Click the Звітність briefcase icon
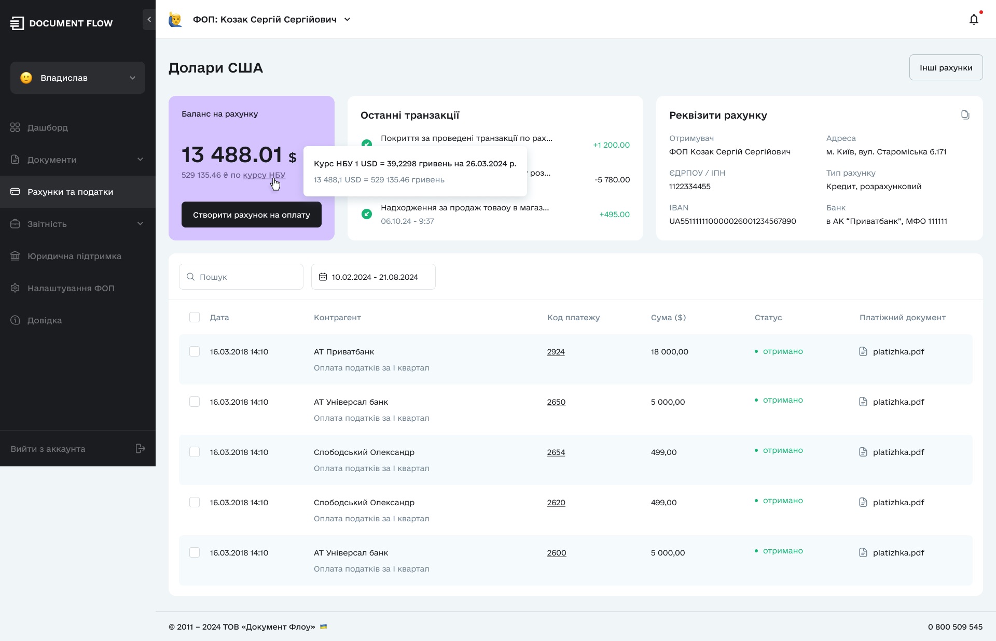 (x=15, y=224)
